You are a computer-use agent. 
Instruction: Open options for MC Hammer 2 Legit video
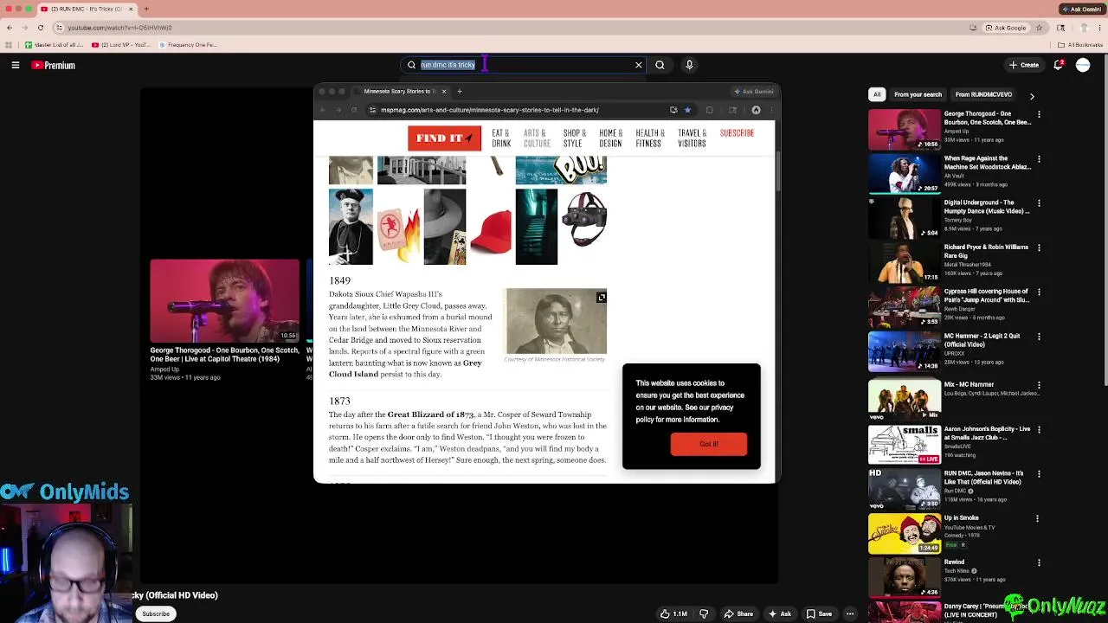coord(1039,337)
